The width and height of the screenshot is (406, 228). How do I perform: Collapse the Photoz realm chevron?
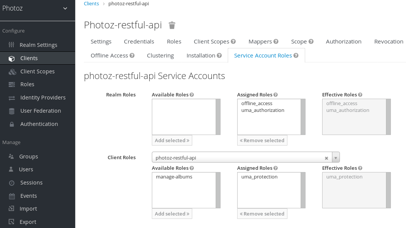pyautogui.click(x=65, y=8)
